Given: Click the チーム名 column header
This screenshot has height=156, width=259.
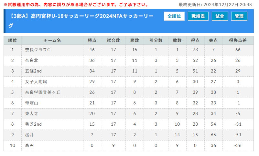Looking at the screenshot, I should point(52,40).
